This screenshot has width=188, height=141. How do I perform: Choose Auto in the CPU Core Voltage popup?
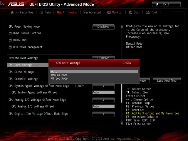point(94,71)
